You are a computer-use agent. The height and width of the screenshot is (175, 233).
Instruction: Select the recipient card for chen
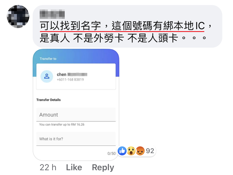tap(76, 77)
